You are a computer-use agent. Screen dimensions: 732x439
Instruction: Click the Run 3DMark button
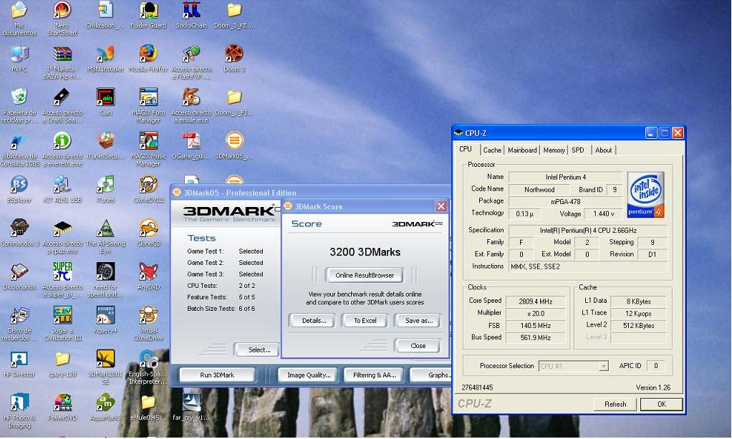coord(217,375)
